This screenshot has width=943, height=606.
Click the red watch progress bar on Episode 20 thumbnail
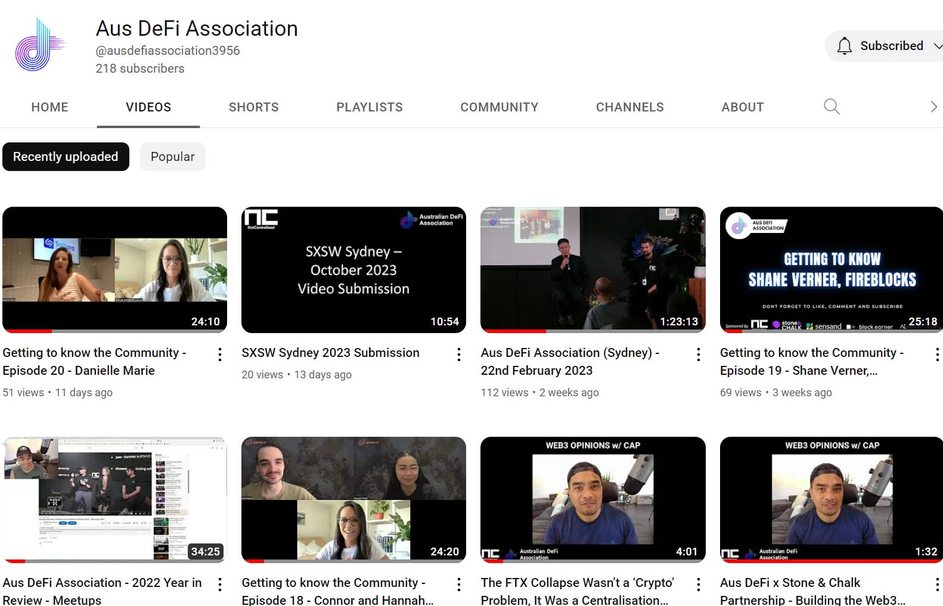click(29, 331)
